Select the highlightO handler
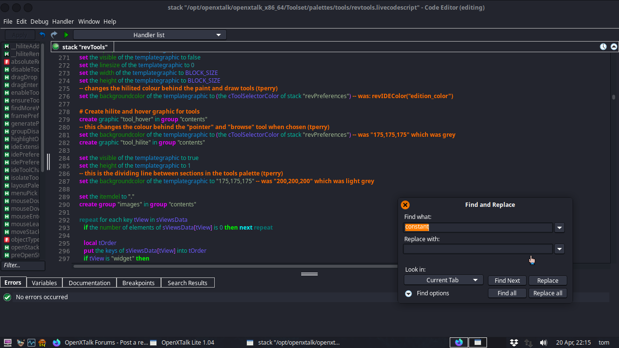The image size is (619, 348). point(22,139)
